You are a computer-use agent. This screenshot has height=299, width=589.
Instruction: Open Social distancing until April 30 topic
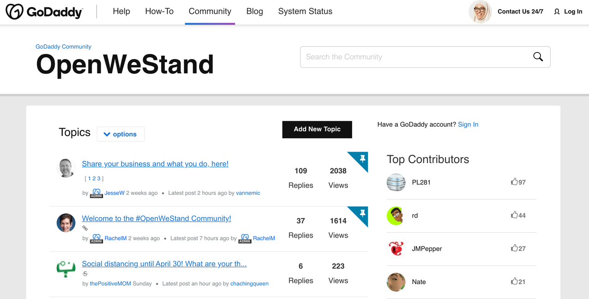[x=164, y=264]
